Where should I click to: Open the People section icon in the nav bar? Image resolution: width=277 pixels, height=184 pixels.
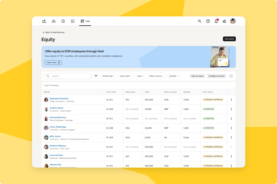click(54, 21)
